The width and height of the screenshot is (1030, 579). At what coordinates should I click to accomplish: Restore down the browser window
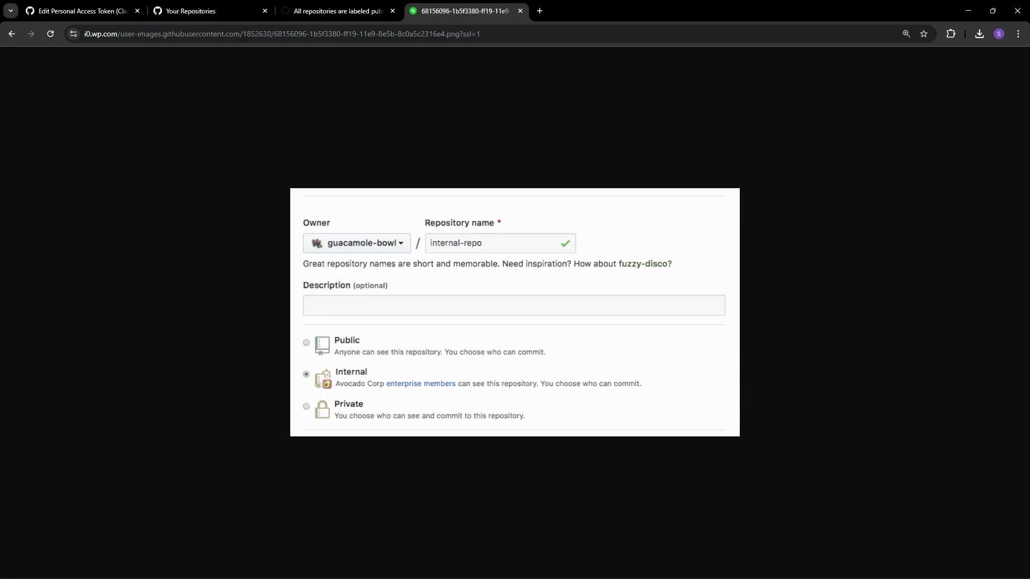pos(993,11)
